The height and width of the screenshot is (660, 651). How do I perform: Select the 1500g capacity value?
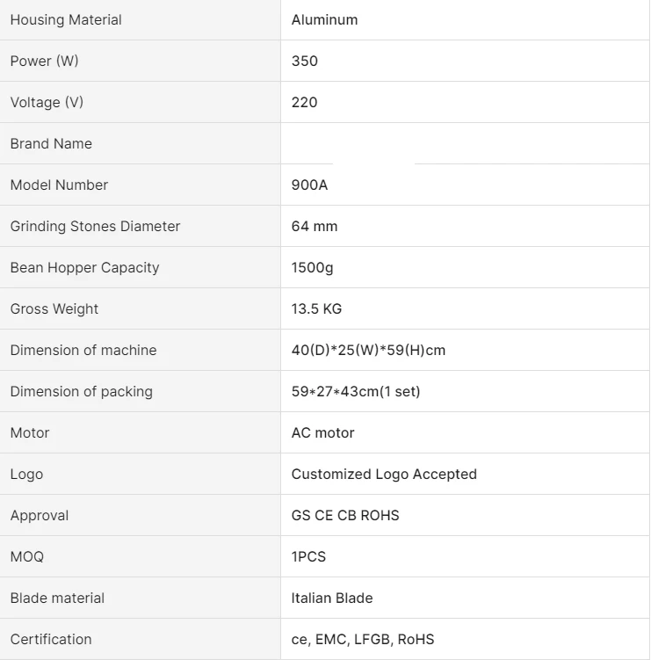312,267
